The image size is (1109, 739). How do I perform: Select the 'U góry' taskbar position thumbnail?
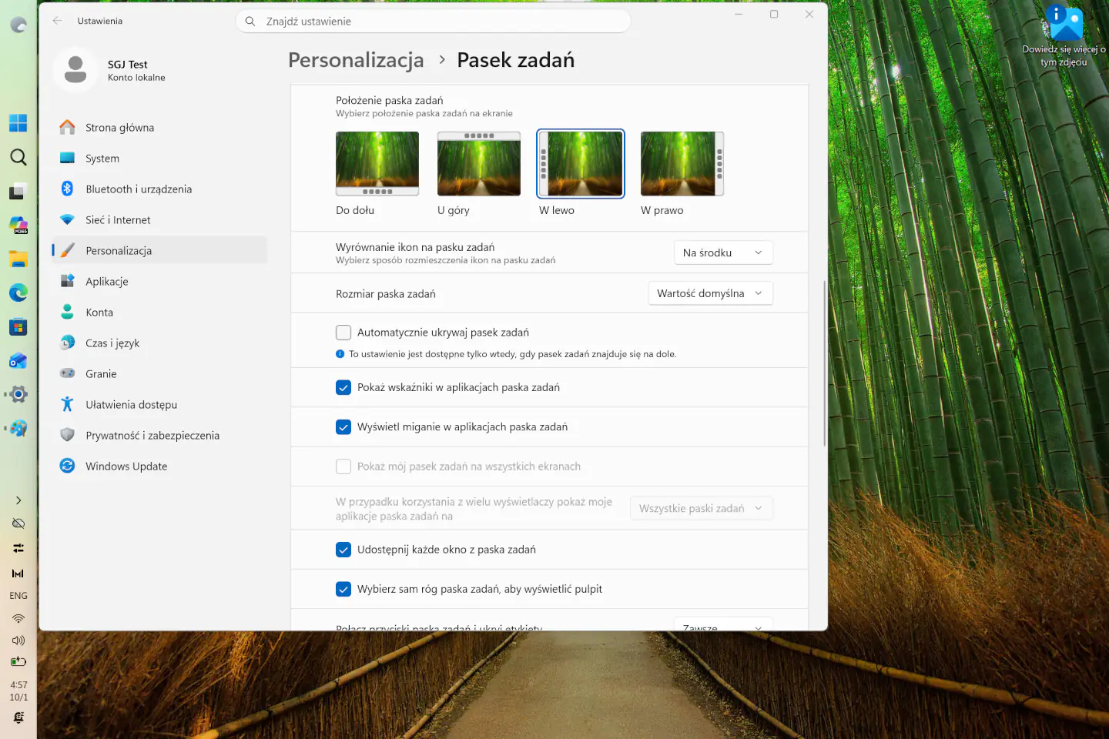pyautogui.click(x=479, y=163)
